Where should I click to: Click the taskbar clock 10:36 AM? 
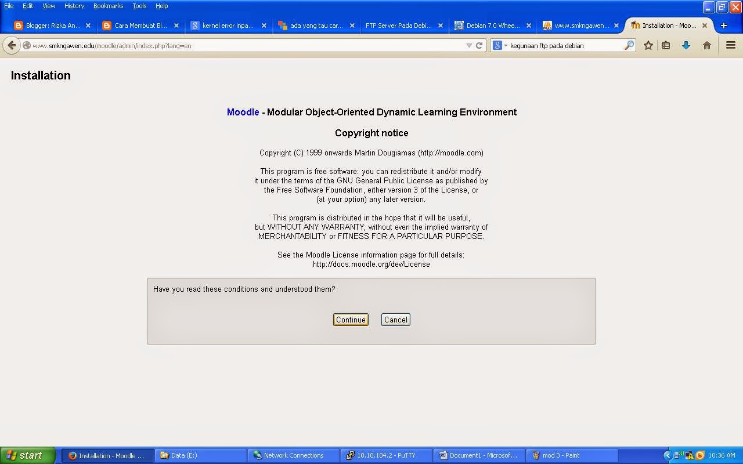(722, 455)
